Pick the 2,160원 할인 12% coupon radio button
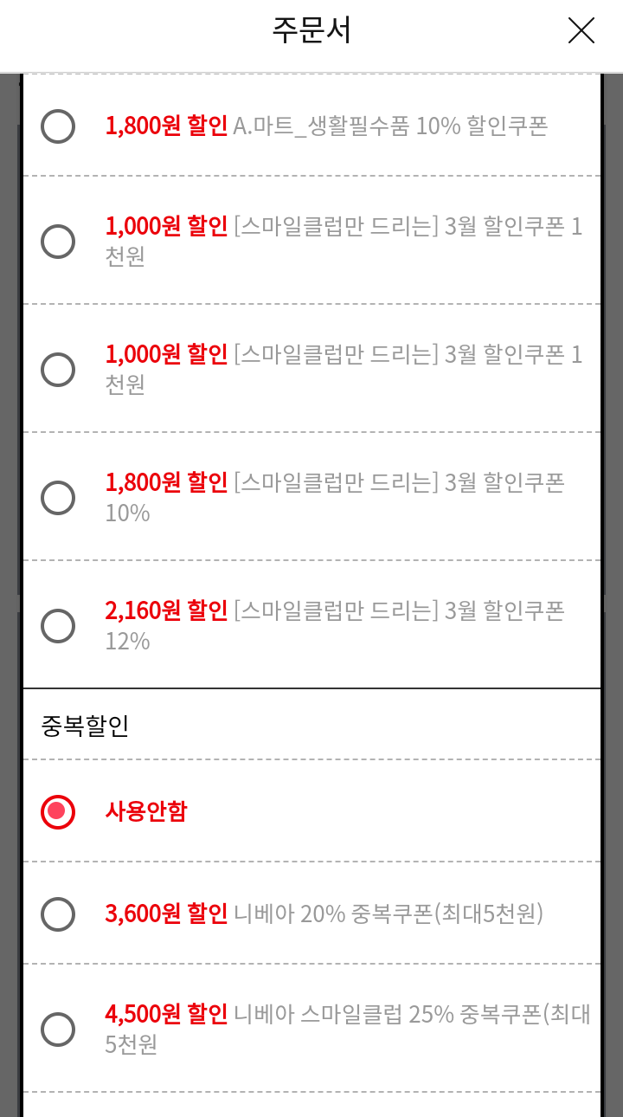623x1117 pixels. coord(58,625)
